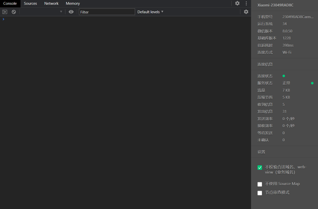Select the 23049RAD8Carm... phone model value
318x209 pixels.
(x=298, y=17)
